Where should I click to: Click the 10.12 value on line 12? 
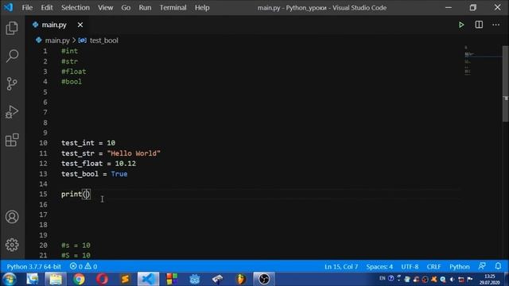pos(126,164)
